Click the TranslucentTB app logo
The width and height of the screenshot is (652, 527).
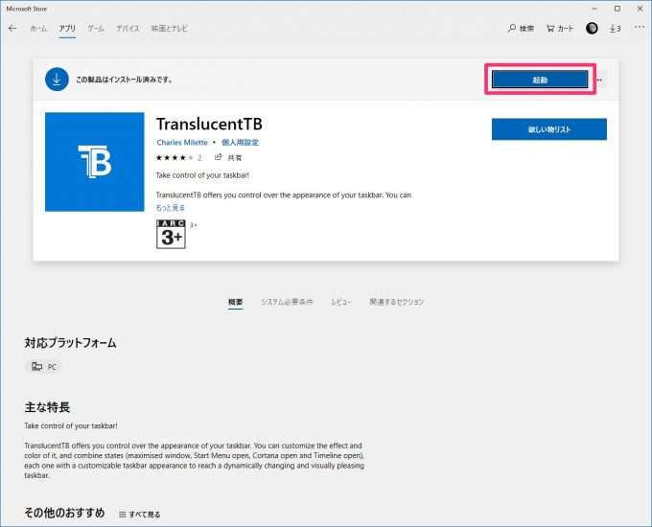point(94,162)
